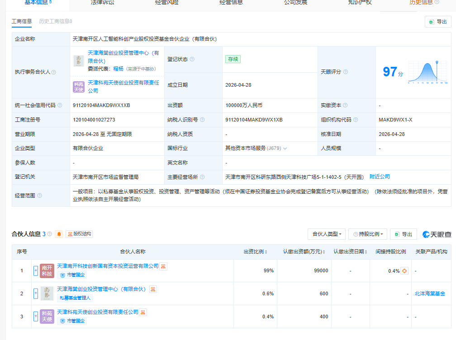Click help icon next to 执行事务合伙人
The image size is (456, 340).
[53, 72]
